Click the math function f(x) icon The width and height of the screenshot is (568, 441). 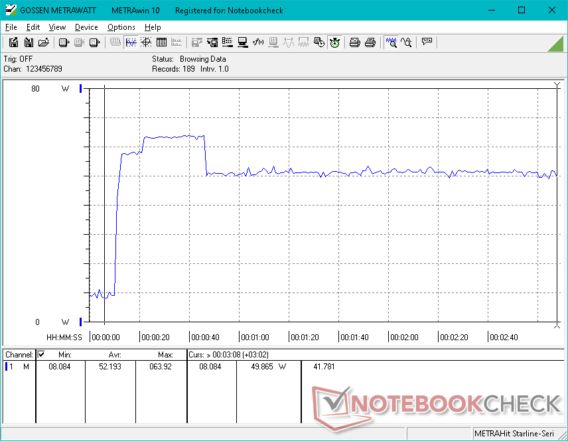[258, 42]
